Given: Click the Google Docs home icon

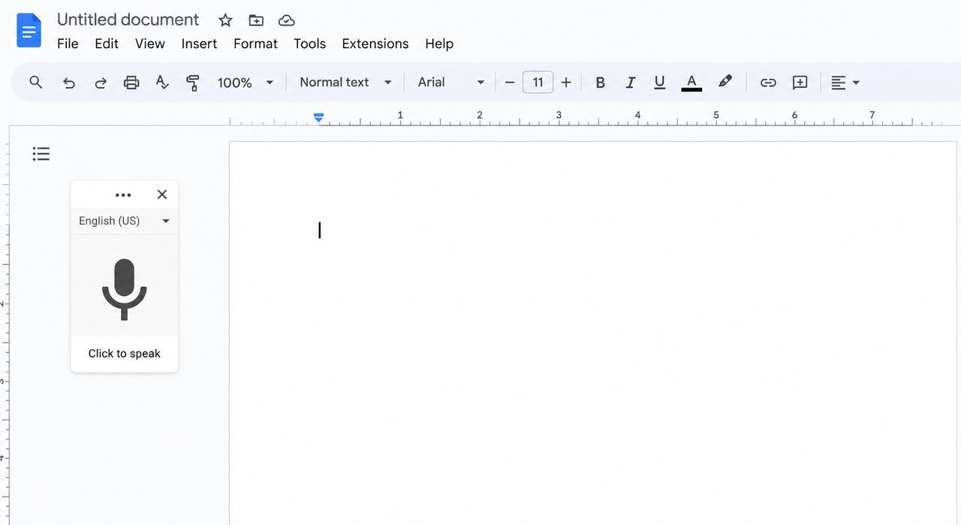Looking at the screenshot, I should [x=29, y=31].
